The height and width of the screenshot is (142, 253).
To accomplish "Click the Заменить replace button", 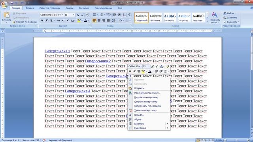I will pos(230,17).
